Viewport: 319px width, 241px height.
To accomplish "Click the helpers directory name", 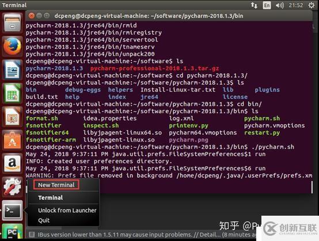I will (120, 90).
